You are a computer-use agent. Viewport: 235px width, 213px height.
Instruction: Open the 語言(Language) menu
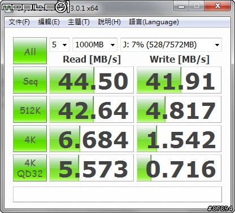click(154, 22)
